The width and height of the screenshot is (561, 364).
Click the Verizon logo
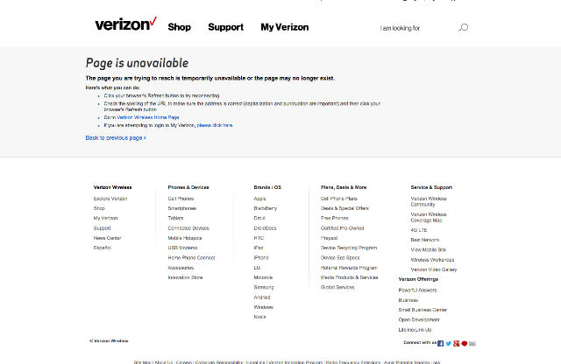tap(124, 24)
